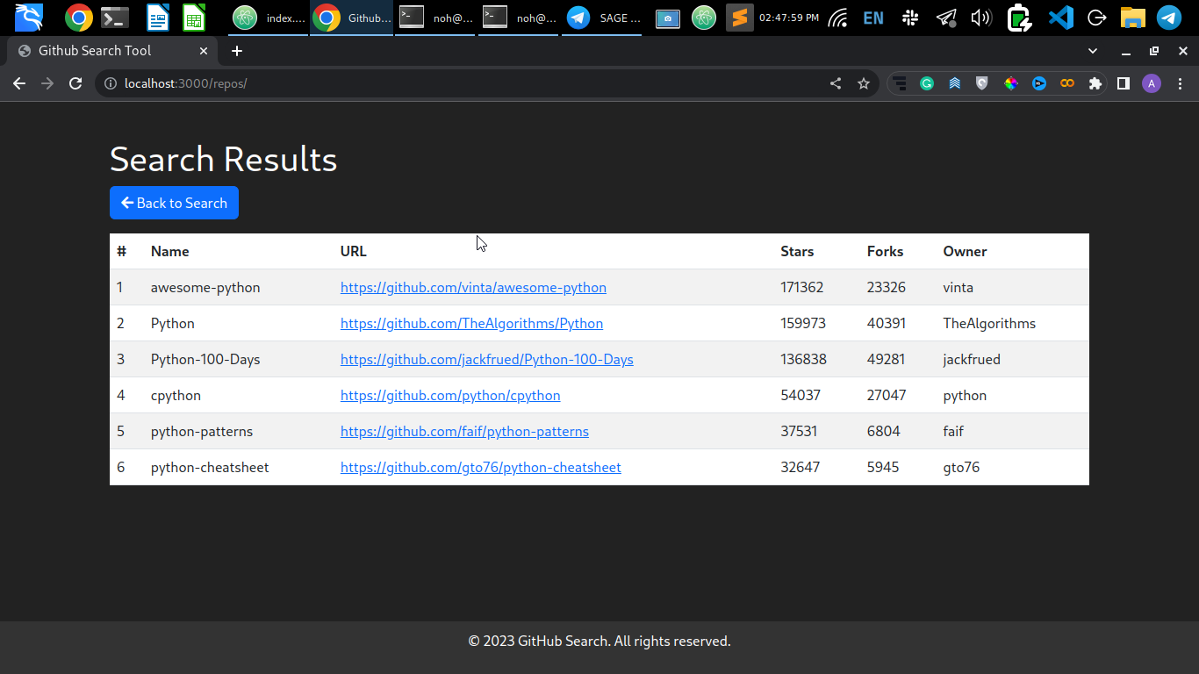Open the screenshot tool in panel

pos(668,18)
